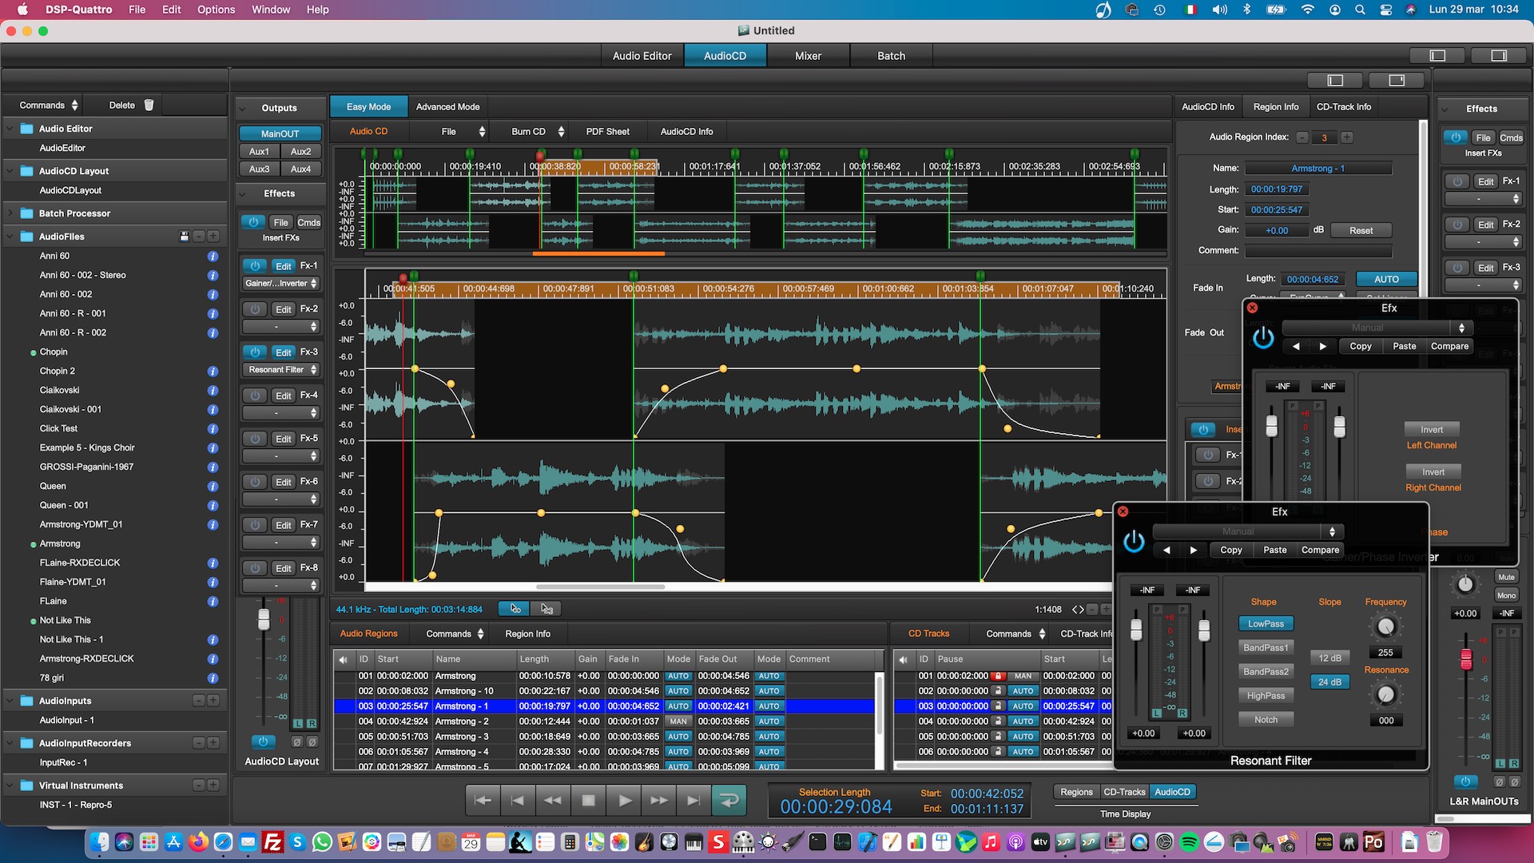
Task: Click Compare in Resonant Filter window
Action: coord(1320,550)
